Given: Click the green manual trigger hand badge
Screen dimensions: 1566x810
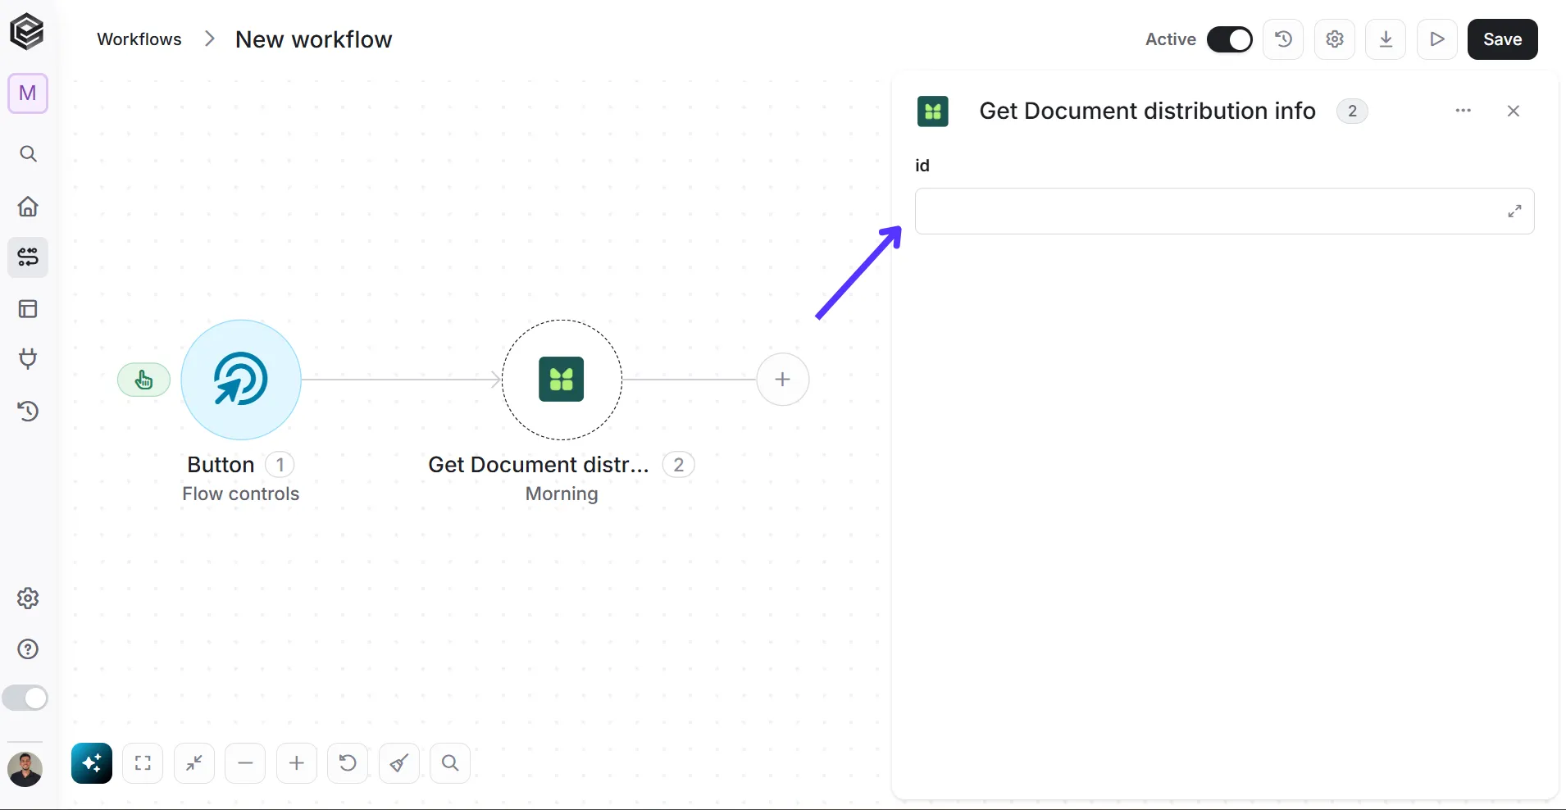Looking at the screenshot, I should [144, 380].
